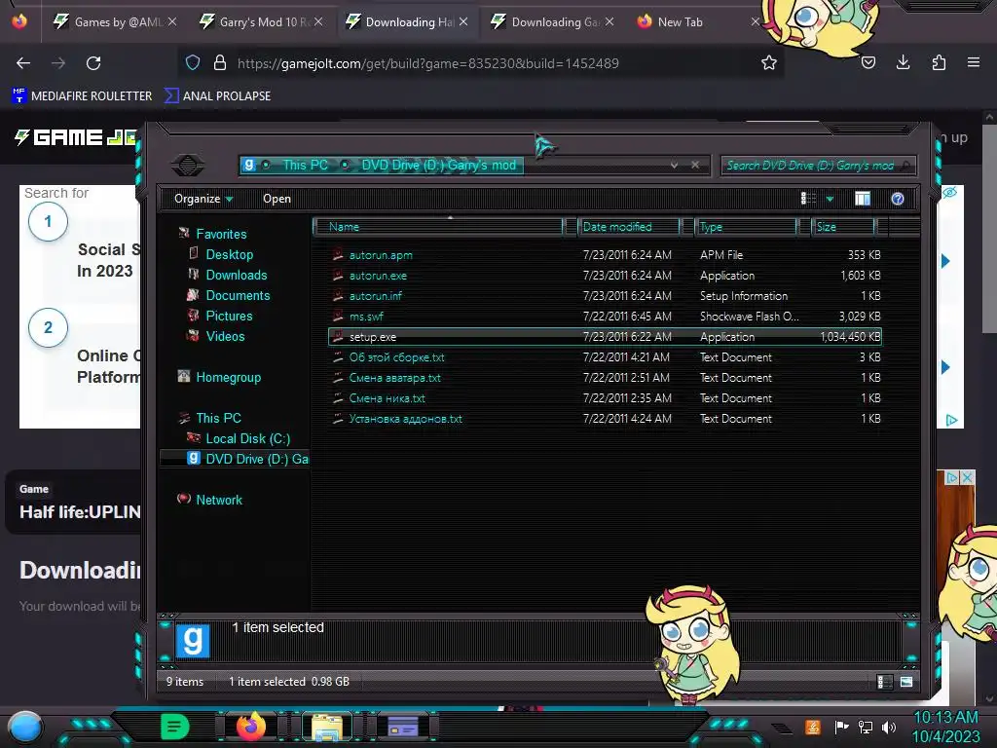The image size is (997, 748).
Task: Click volume speaker tray icon
Action: (x=888, y=727)
